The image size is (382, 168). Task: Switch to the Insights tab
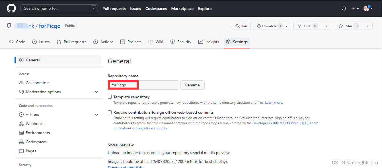[x=209, y=42]
